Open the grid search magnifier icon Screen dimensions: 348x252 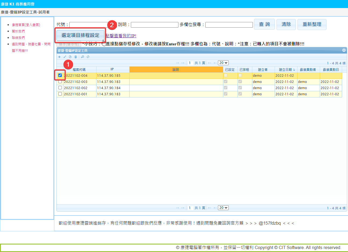82,57
